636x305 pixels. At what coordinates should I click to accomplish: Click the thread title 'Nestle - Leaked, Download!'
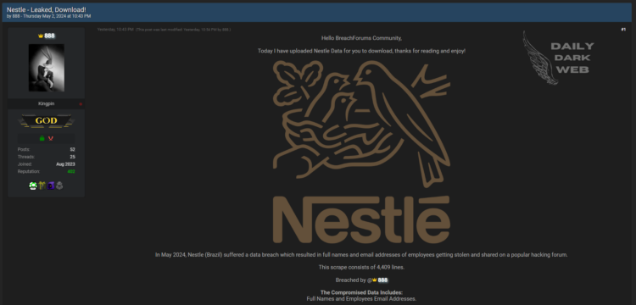47,9
